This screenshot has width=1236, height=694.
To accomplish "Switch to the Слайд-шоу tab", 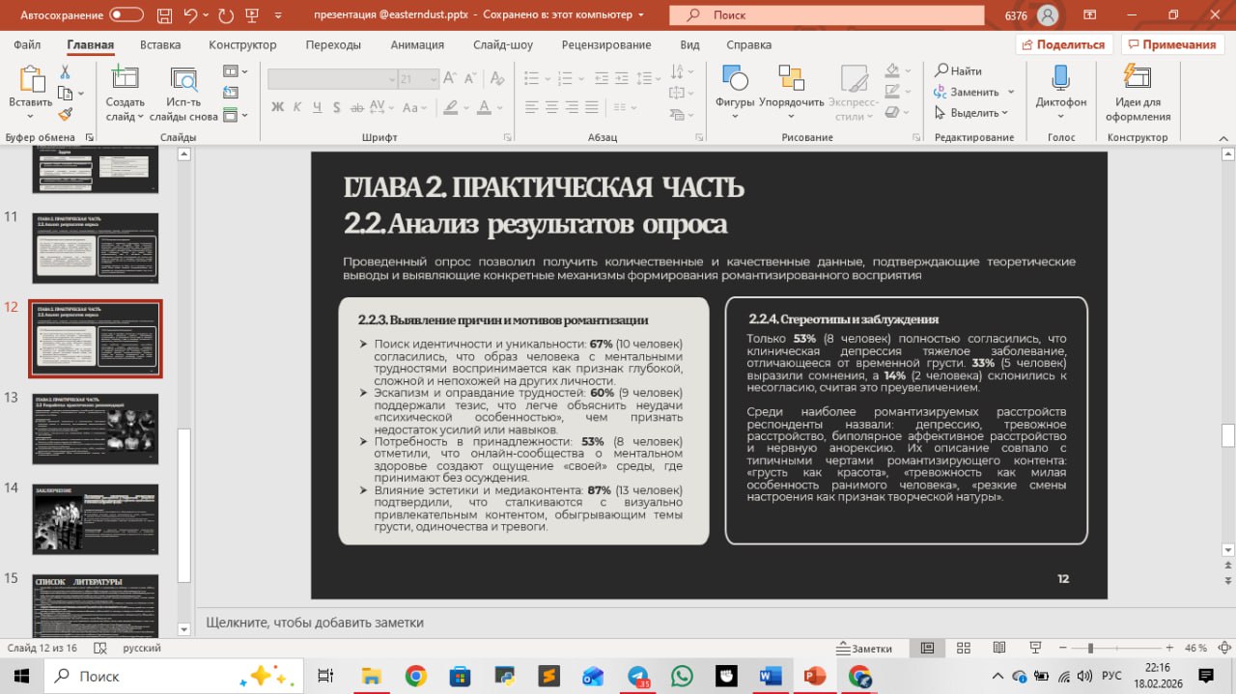I will pyautogui.click(x=503, y=44).
